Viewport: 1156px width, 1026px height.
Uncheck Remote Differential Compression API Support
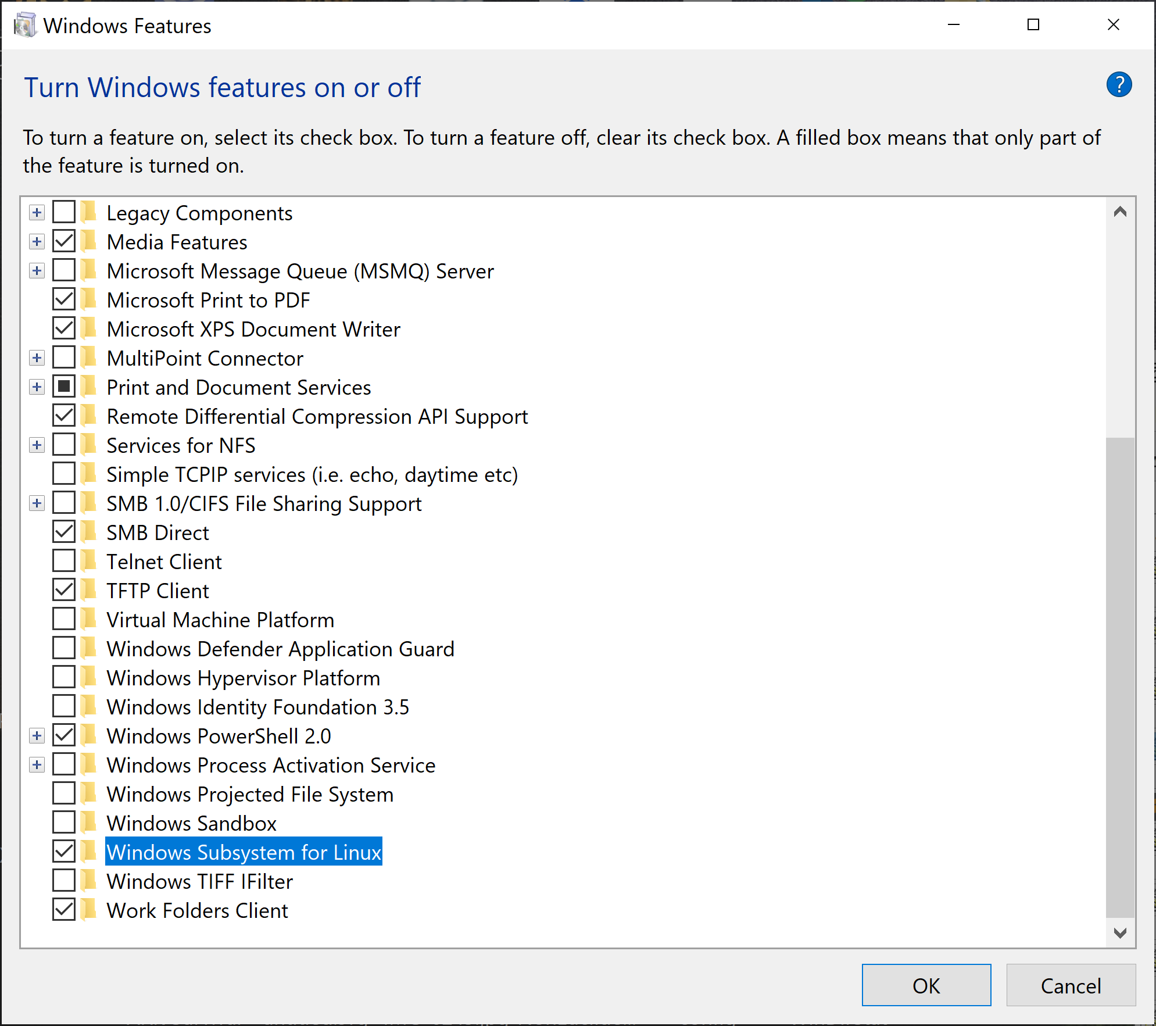coord(64,416)
